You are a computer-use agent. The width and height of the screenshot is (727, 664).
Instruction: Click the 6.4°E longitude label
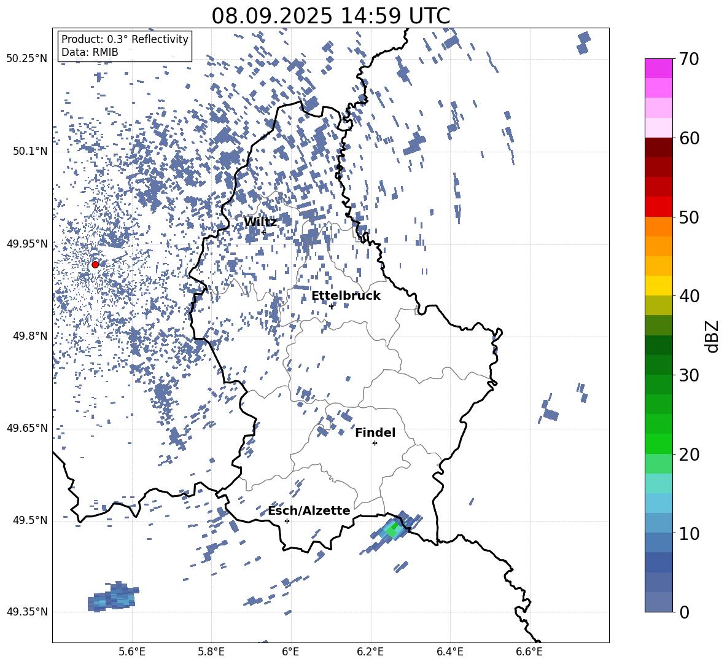point(449,652)
